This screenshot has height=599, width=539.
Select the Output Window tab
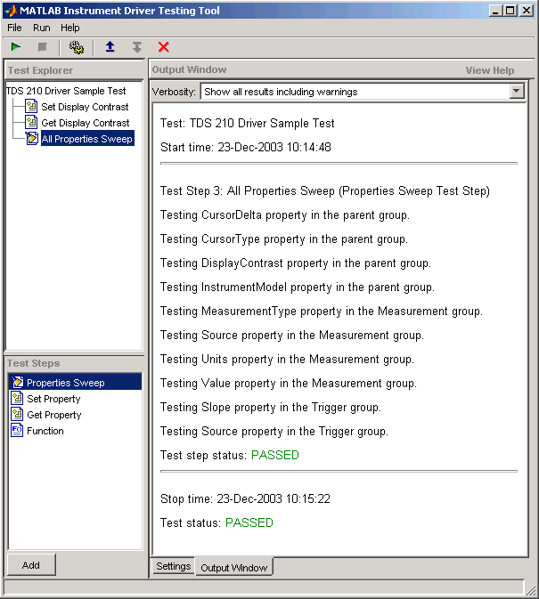pyautogui.click(x=233, y=568)
